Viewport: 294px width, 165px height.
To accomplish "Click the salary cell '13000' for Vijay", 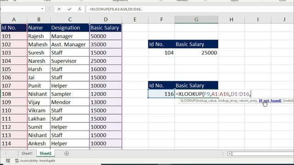I will tap(106, 102).
